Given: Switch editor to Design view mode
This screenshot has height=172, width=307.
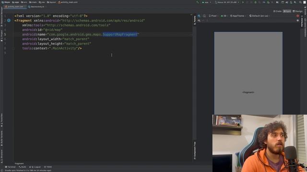Looking at the screenshot, I should (x=297, y=11).
